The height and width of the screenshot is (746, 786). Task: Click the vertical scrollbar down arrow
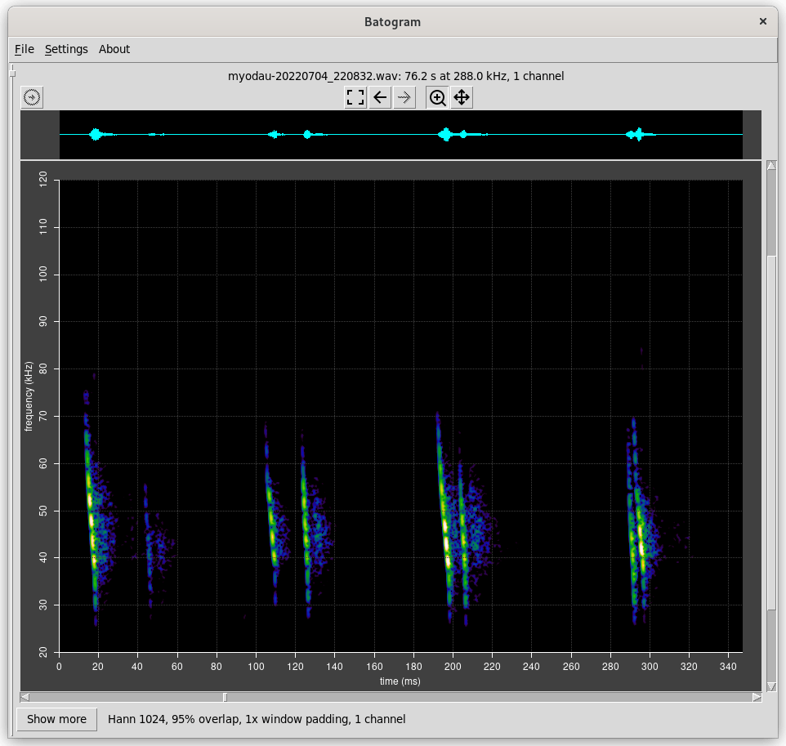click(x=771, y=686)
